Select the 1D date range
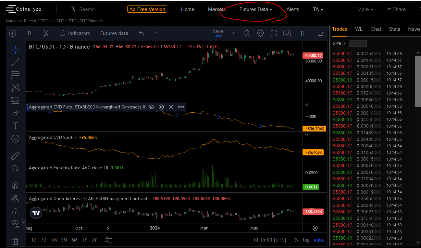421x248 pixels. coord(34,240)
